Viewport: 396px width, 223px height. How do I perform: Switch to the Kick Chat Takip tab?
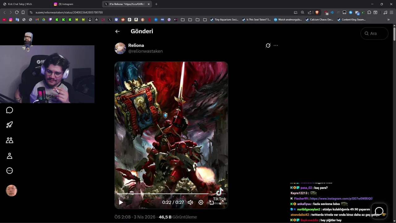[25, 4]
